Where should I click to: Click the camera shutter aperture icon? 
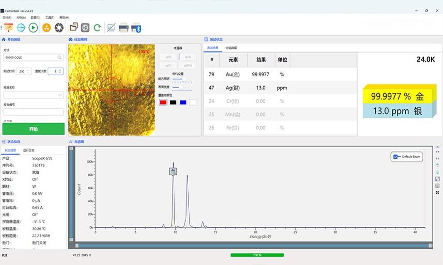(x=59, y=28)
